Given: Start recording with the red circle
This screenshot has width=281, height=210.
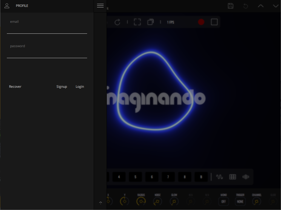Looking at the screenshot, I should click(x=201, y=22).
